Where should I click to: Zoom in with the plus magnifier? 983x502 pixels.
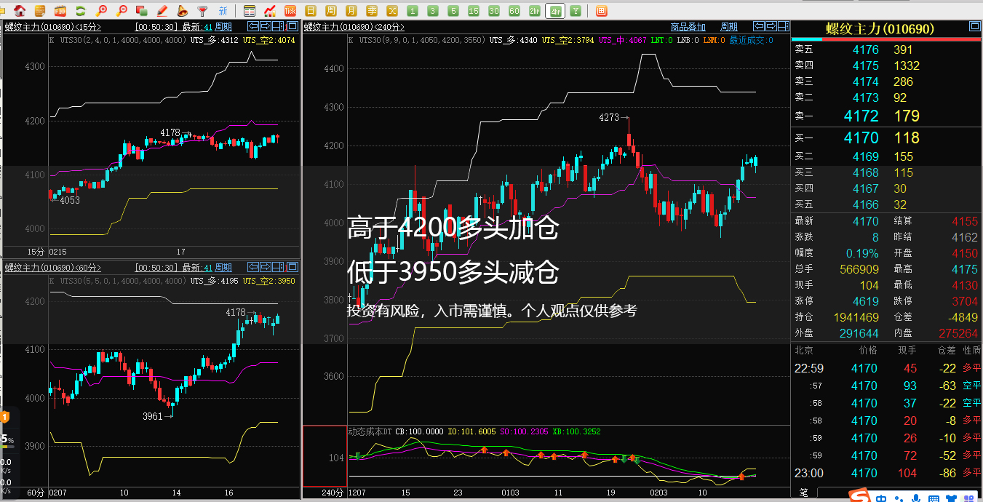point(101,11)
